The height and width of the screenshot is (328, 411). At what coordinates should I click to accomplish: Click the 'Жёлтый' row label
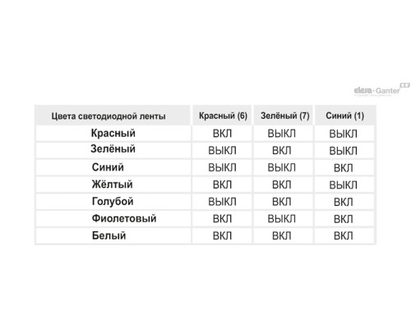pyautogui.click(x=112, y=184)
